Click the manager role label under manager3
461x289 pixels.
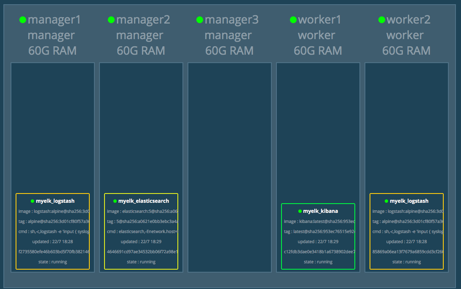(228, 35)
